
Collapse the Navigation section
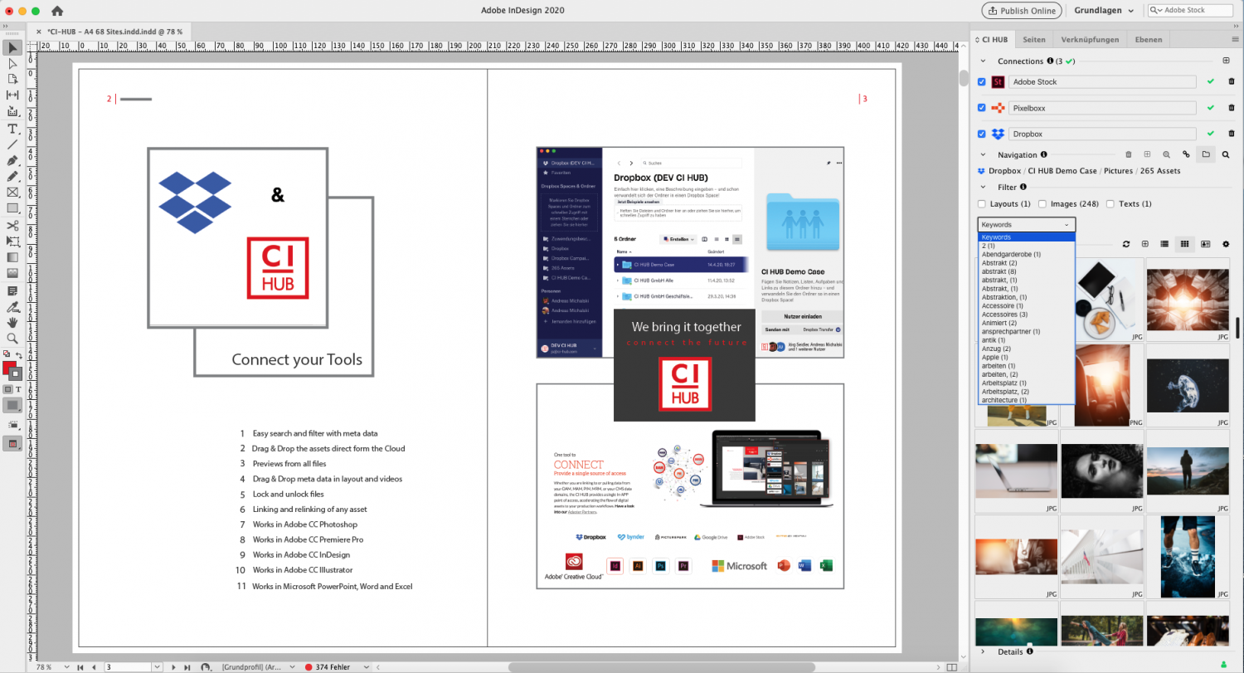coord(983,154)
